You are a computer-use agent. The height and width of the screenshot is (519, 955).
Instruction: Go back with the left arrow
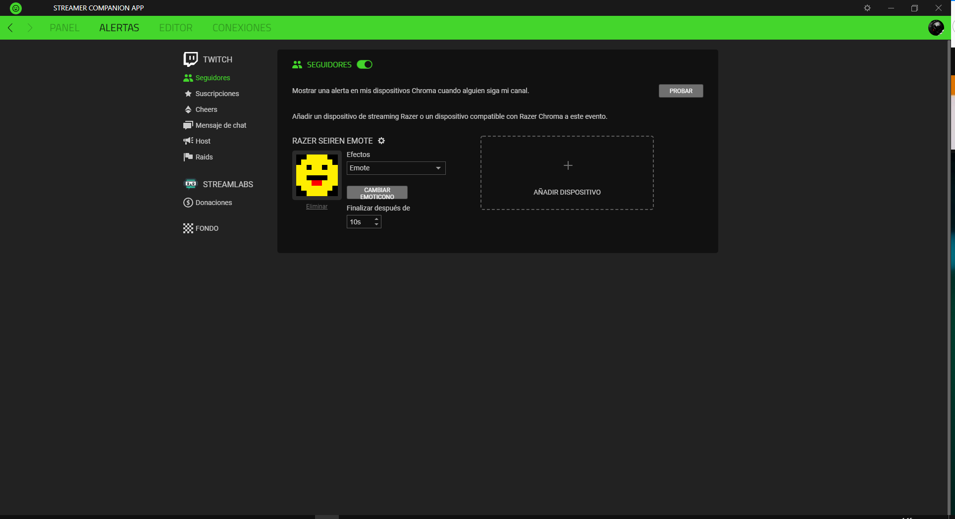click(x=10, y=28)
